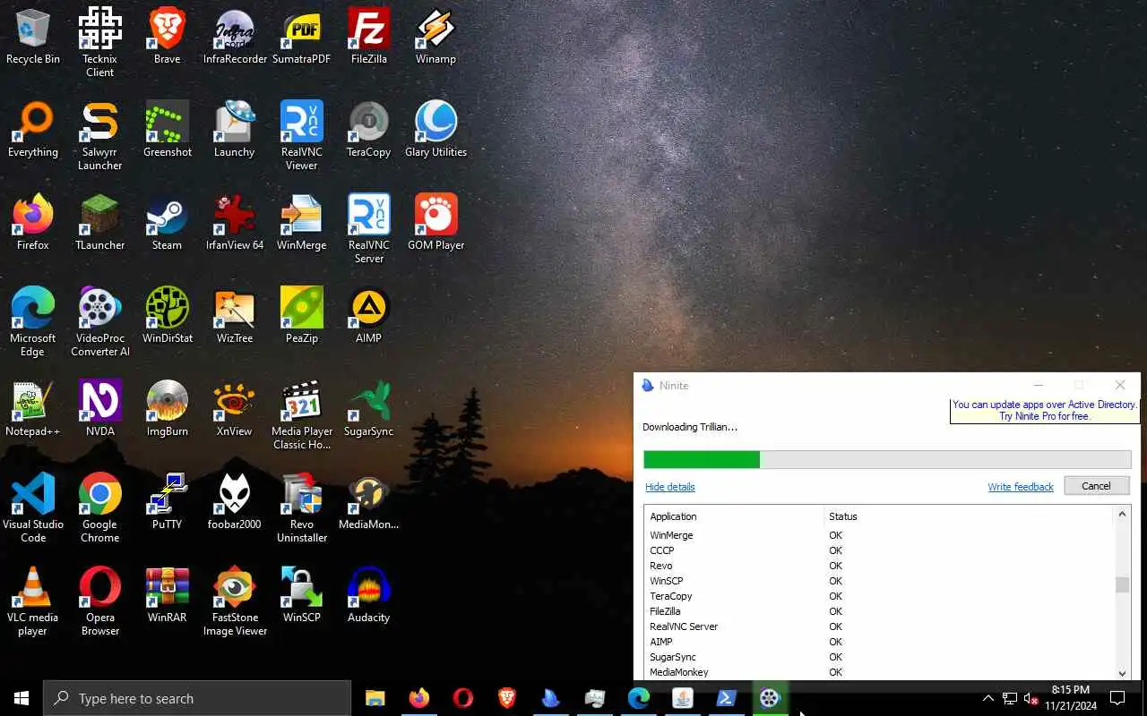Select the PeaZip desktop shortcut
The height and width of the screenshot is (716, 1147).
point(302,317)
